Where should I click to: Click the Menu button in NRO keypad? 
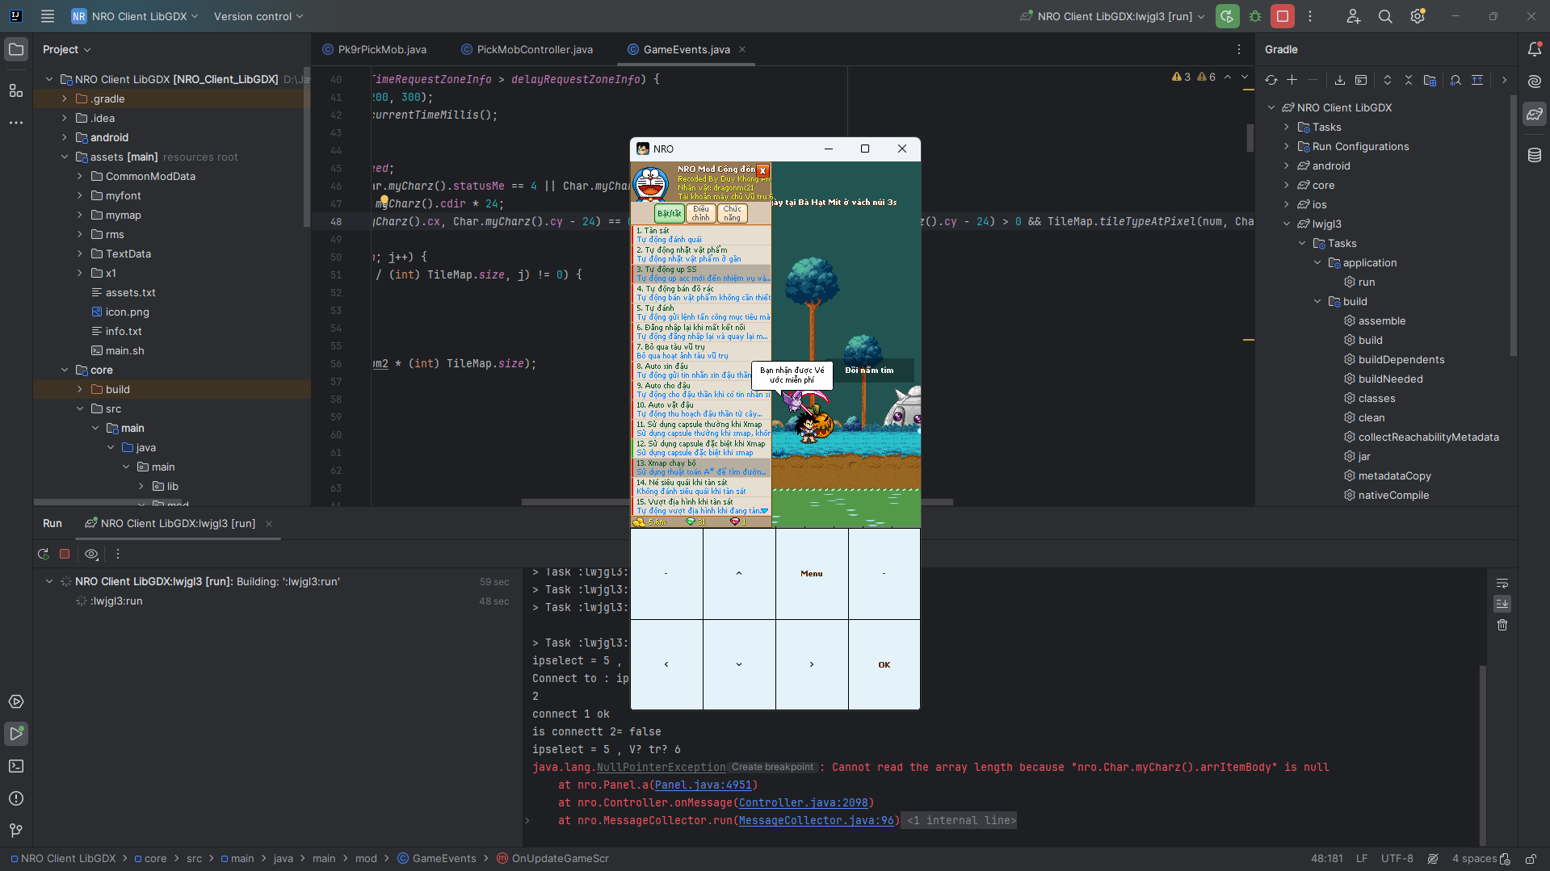pyautogui.click(x=812, y=574)
